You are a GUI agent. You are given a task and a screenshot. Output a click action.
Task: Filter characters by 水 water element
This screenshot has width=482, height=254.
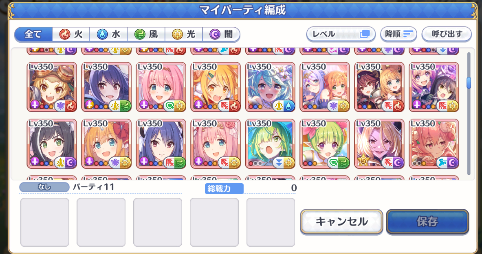click(108, 35)
